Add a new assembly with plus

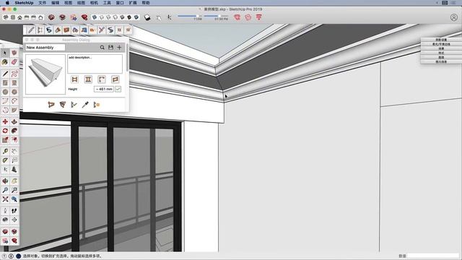tap(119, 47)
